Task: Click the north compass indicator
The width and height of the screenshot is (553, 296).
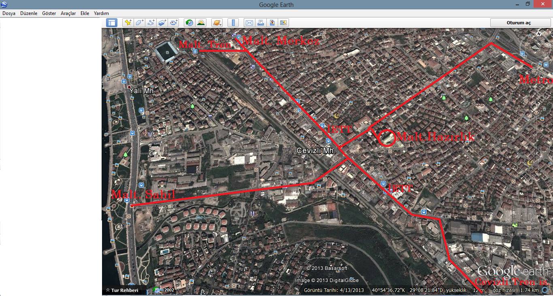Action: [x=538, y=34]
